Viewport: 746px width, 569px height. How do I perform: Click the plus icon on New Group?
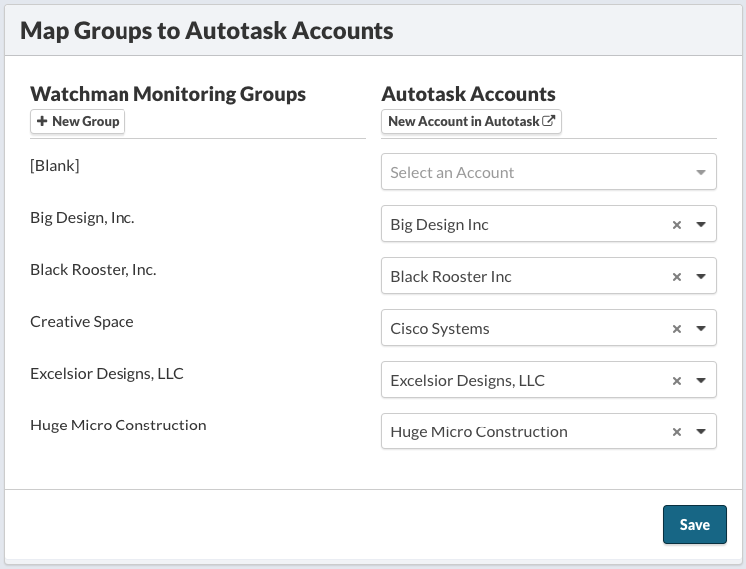click(x=42, y=122)
